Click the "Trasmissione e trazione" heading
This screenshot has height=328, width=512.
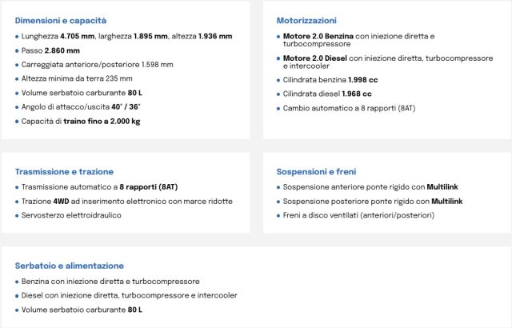[64, 171]
